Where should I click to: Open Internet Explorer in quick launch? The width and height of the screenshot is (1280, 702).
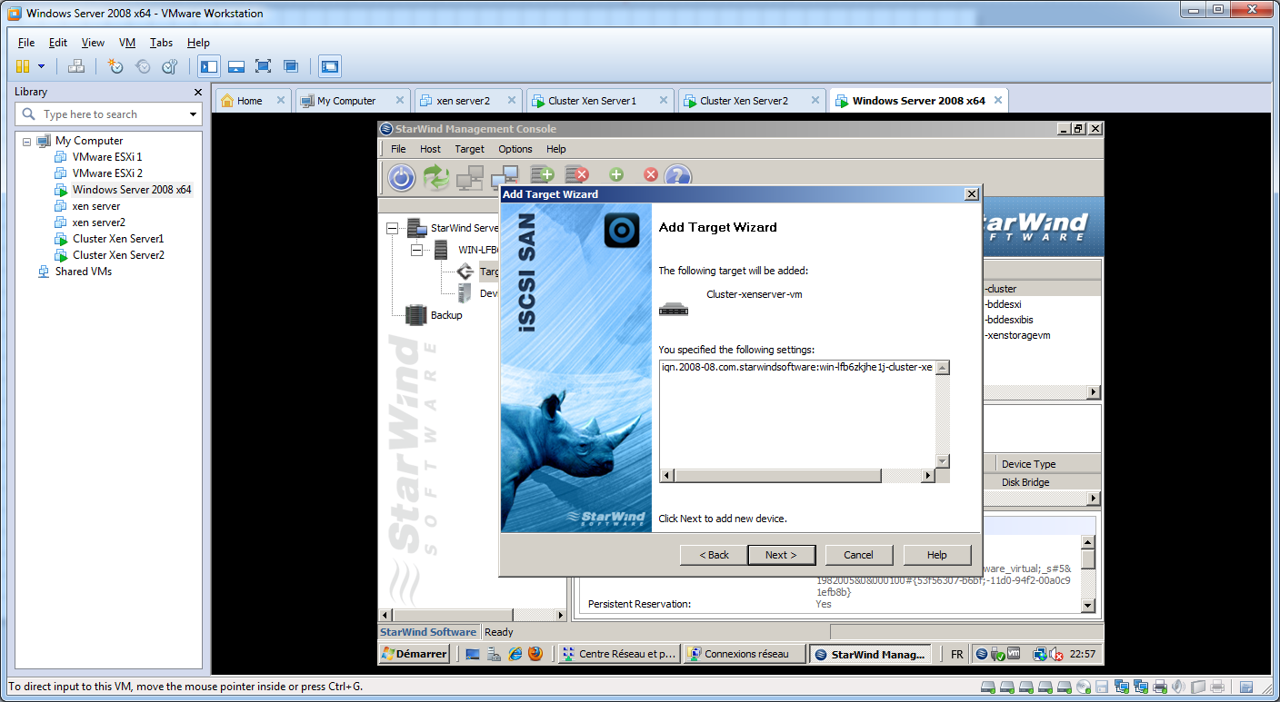pyautogui.click(x=515, y=654)
